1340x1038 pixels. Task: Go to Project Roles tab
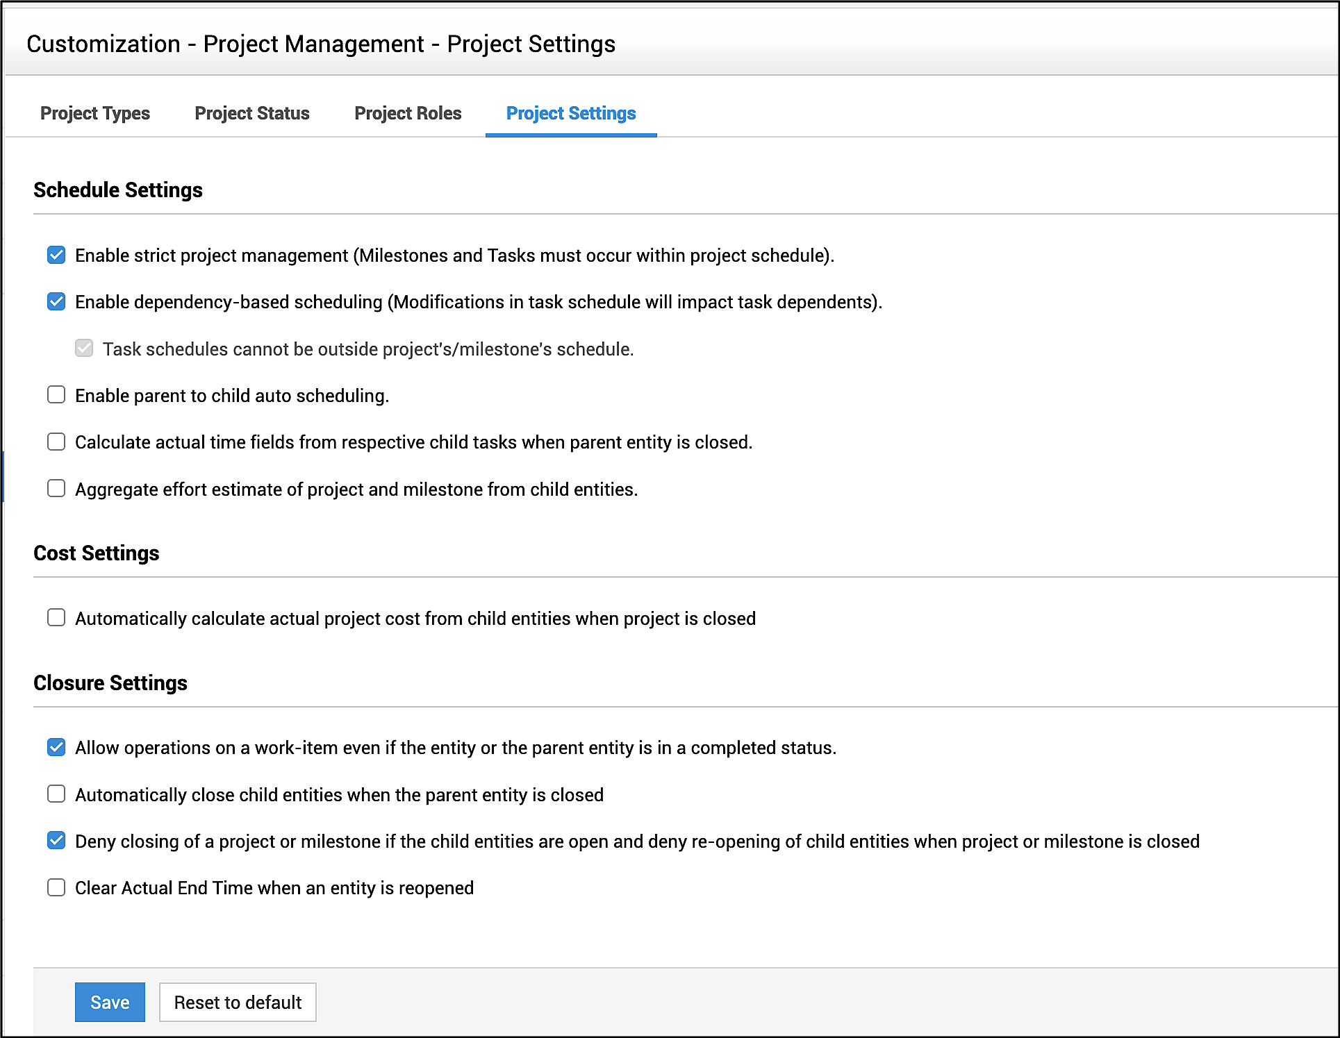(x=408, y=113)
